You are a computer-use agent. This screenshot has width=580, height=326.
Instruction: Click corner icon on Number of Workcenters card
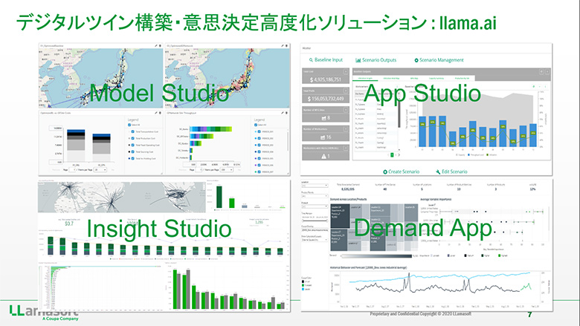[346, 129]
